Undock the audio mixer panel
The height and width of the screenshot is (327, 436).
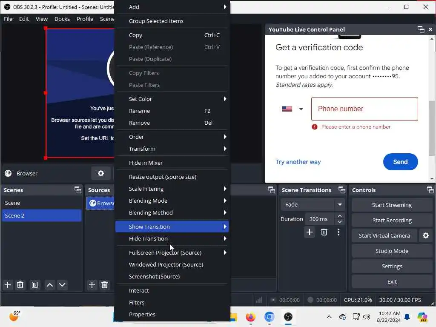click(x=271, y=190)
